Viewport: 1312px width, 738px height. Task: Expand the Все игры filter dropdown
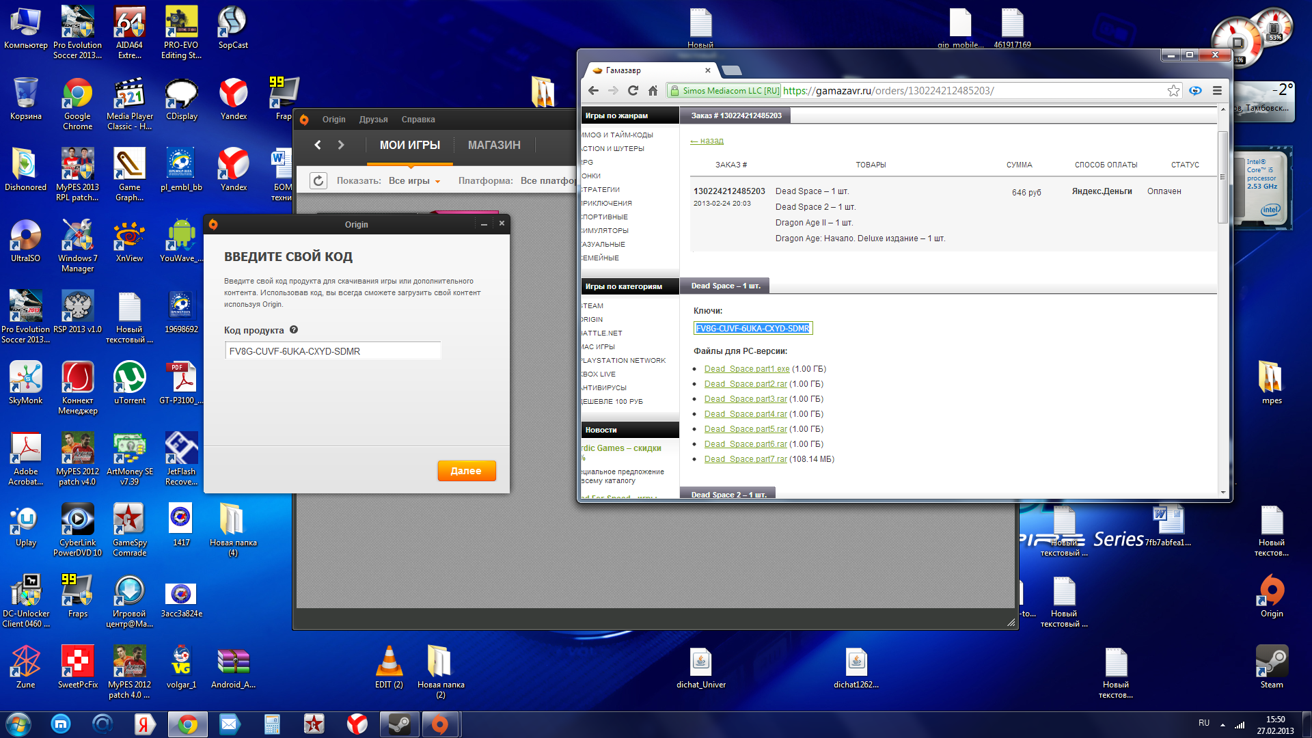point(415,181)
